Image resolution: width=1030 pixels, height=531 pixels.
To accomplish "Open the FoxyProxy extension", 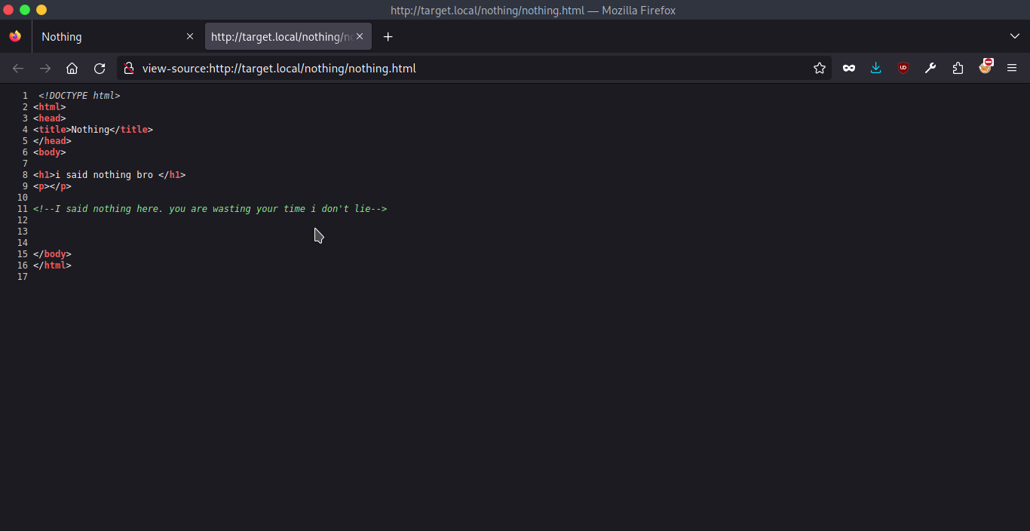I will tap(986, 68).
